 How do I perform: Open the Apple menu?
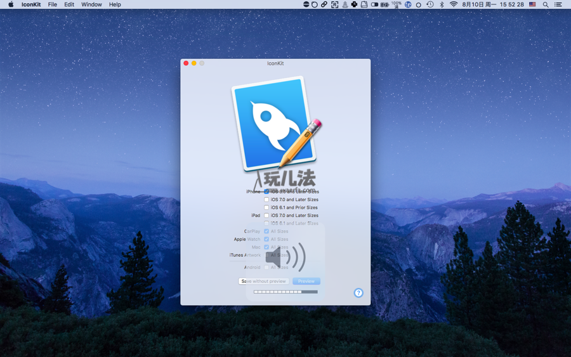coord(11,4)
